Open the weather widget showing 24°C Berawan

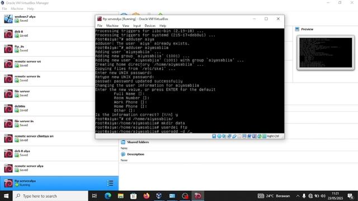pyautogui.click(x=274, y=196)
